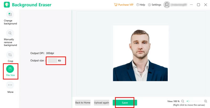Click the Output size kb field

tap(52, 61)
